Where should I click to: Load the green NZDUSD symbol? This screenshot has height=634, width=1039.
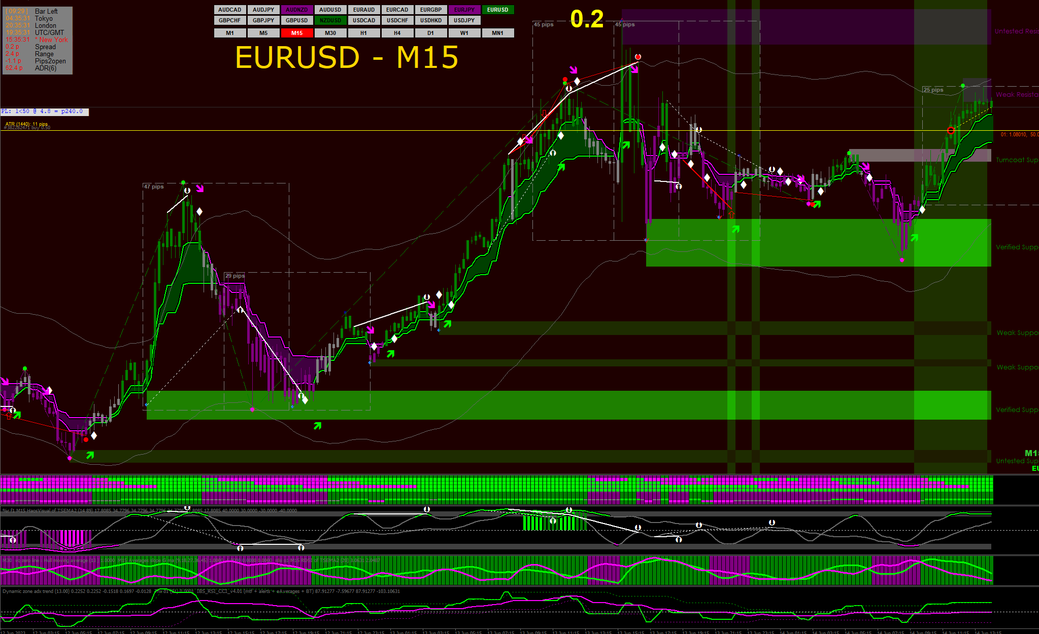point(330,20)
